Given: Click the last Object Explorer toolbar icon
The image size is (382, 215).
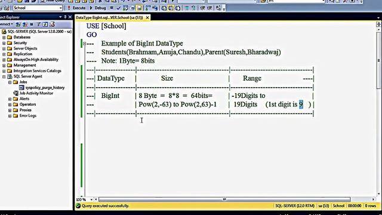Looking at the screenshot, I should (x=52, y=24).
